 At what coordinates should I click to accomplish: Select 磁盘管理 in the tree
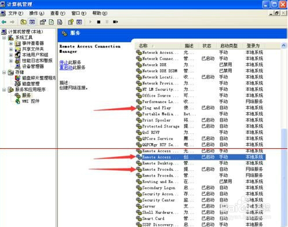(x=31, y=84)
